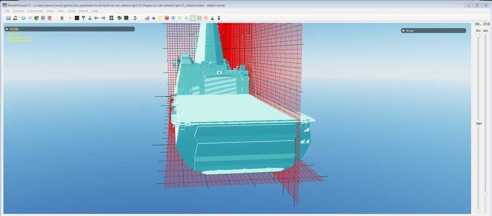Click the red cube toolbar icon
The width and height of the screenshot is (492, 216).
click(x=166, y=18)
